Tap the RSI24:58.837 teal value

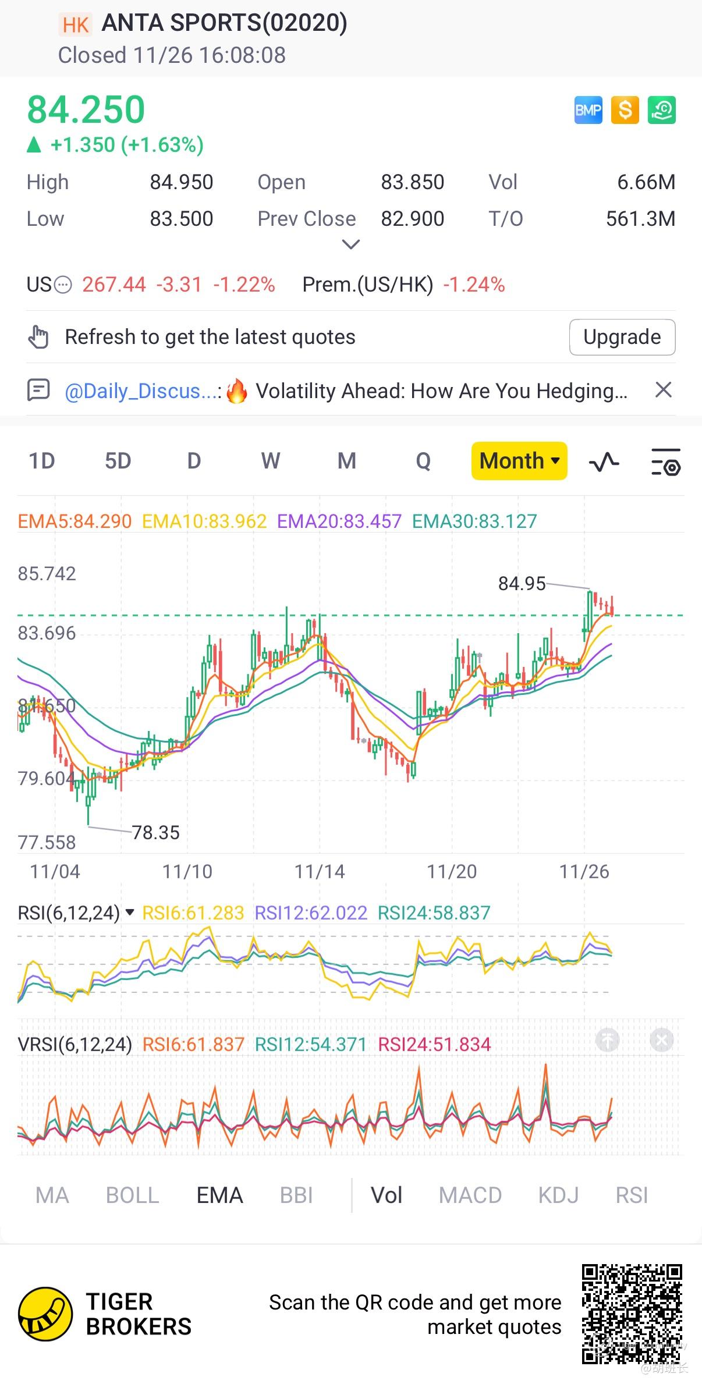(434, 913)
